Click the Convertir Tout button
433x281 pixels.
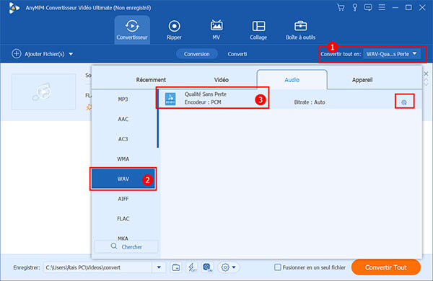tap(386, 267)
